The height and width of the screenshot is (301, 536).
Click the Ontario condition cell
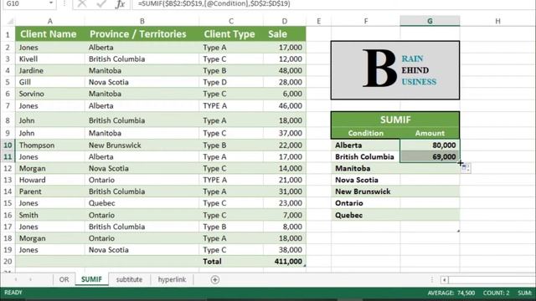(365, 203)
